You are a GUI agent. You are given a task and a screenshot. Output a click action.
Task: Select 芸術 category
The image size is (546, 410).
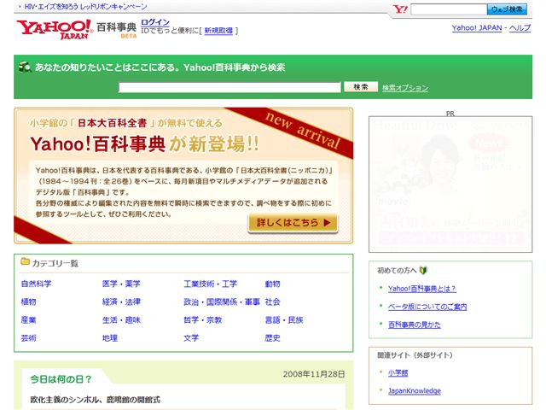[28, 338]
